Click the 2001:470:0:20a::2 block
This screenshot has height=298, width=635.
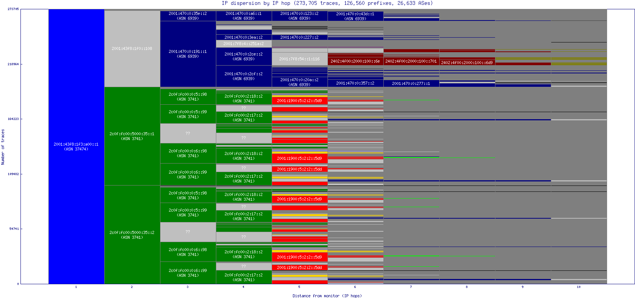pos(300,82)
